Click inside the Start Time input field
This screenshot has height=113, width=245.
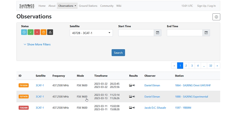tap(136, 33)
